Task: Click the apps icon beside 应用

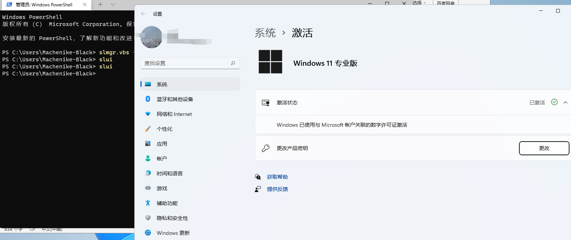Action: tap(148, 143)
